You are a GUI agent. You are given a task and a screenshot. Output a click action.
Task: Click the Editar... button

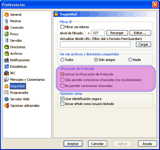pyautogui.click(x=140, y=33)
